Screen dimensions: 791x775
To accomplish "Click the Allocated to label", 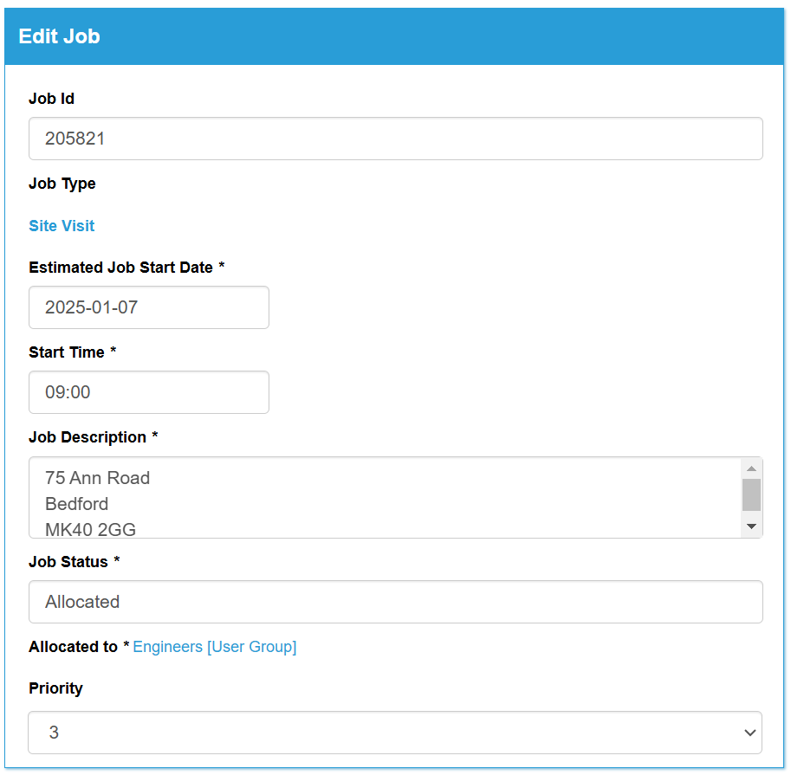I will click(73, 647).
